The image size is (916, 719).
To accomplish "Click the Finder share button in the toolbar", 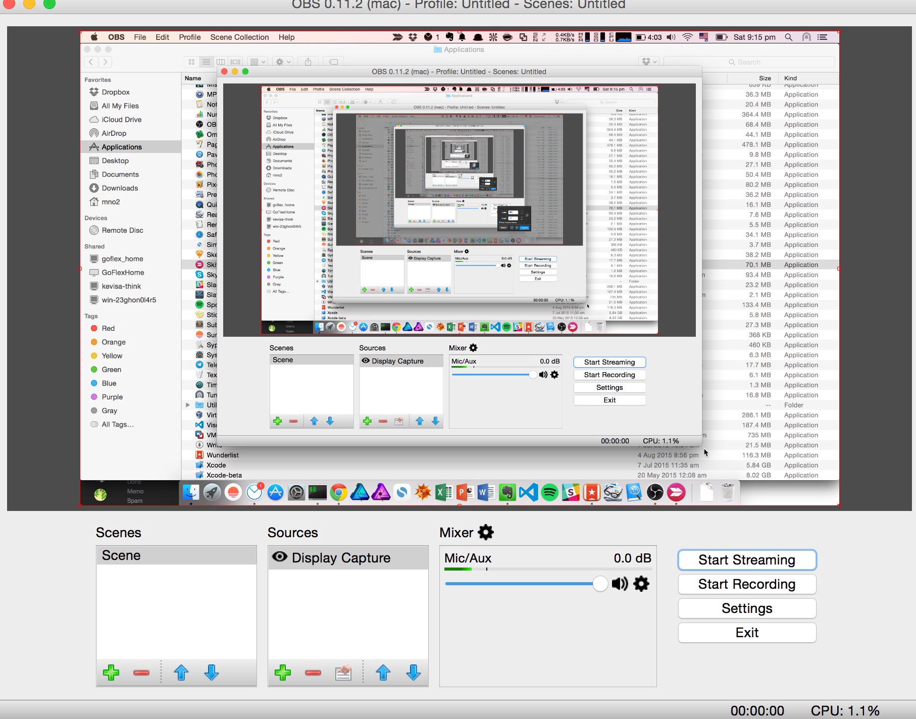I will point(308,62).
